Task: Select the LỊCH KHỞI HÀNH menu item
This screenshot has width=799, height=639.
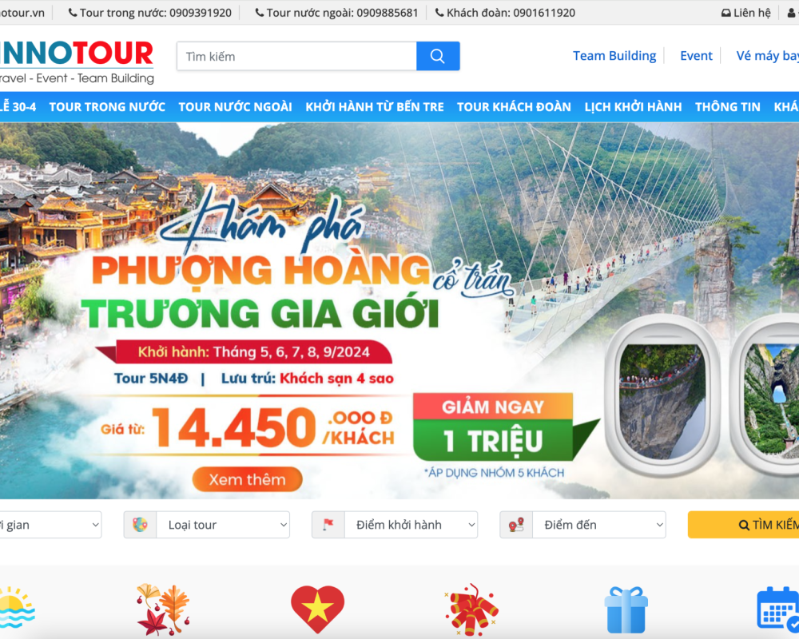Action: 633,107
